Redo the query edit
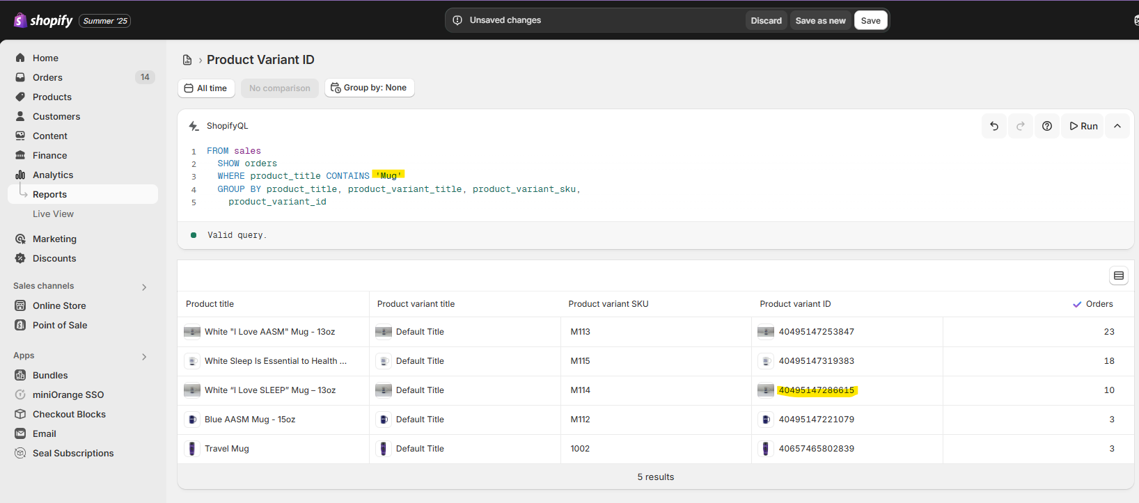 (1021, 126)
